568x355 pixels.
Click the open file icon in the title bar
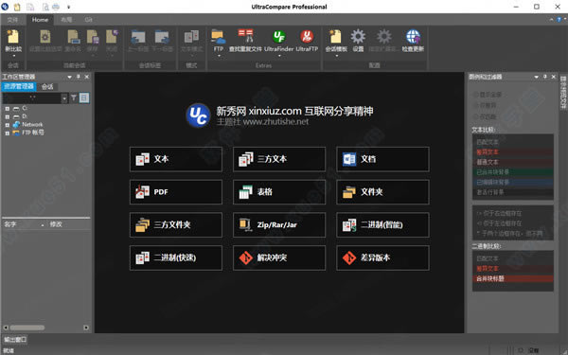(x=17, y=7)
